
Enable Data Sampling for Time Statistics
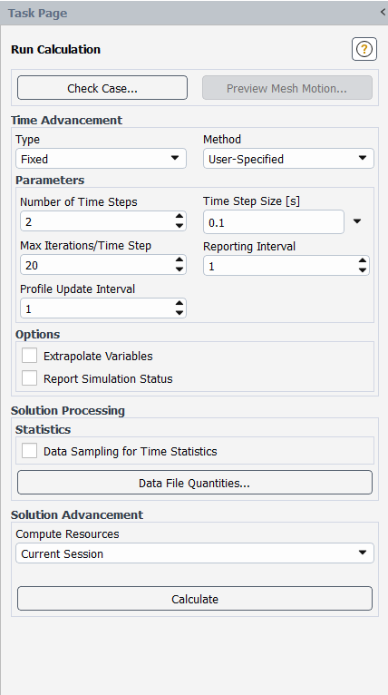tap(29, 451)
